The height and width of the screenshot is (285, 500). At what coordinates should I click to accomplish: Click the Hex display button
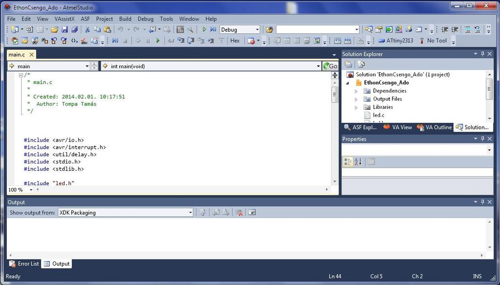[x=235, y=41]
